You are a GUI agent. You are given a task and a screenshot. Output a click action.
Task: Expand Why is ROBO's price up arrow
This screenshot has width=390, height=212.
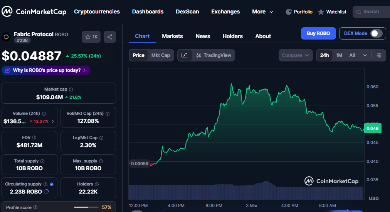pos(84,70)
